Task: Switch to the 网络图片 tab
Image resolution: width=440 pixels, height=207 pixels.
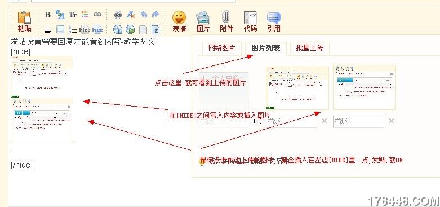Action: click(x=221, y=48)
